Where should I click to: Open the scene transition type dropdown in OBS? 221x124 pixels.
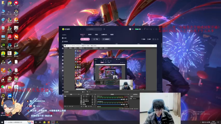[x=135, y=96]
